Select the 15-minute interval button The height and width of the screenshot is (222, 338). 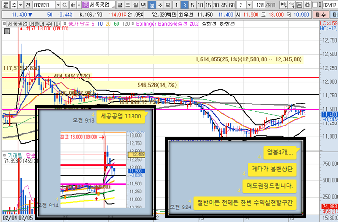tap(208, 5)
